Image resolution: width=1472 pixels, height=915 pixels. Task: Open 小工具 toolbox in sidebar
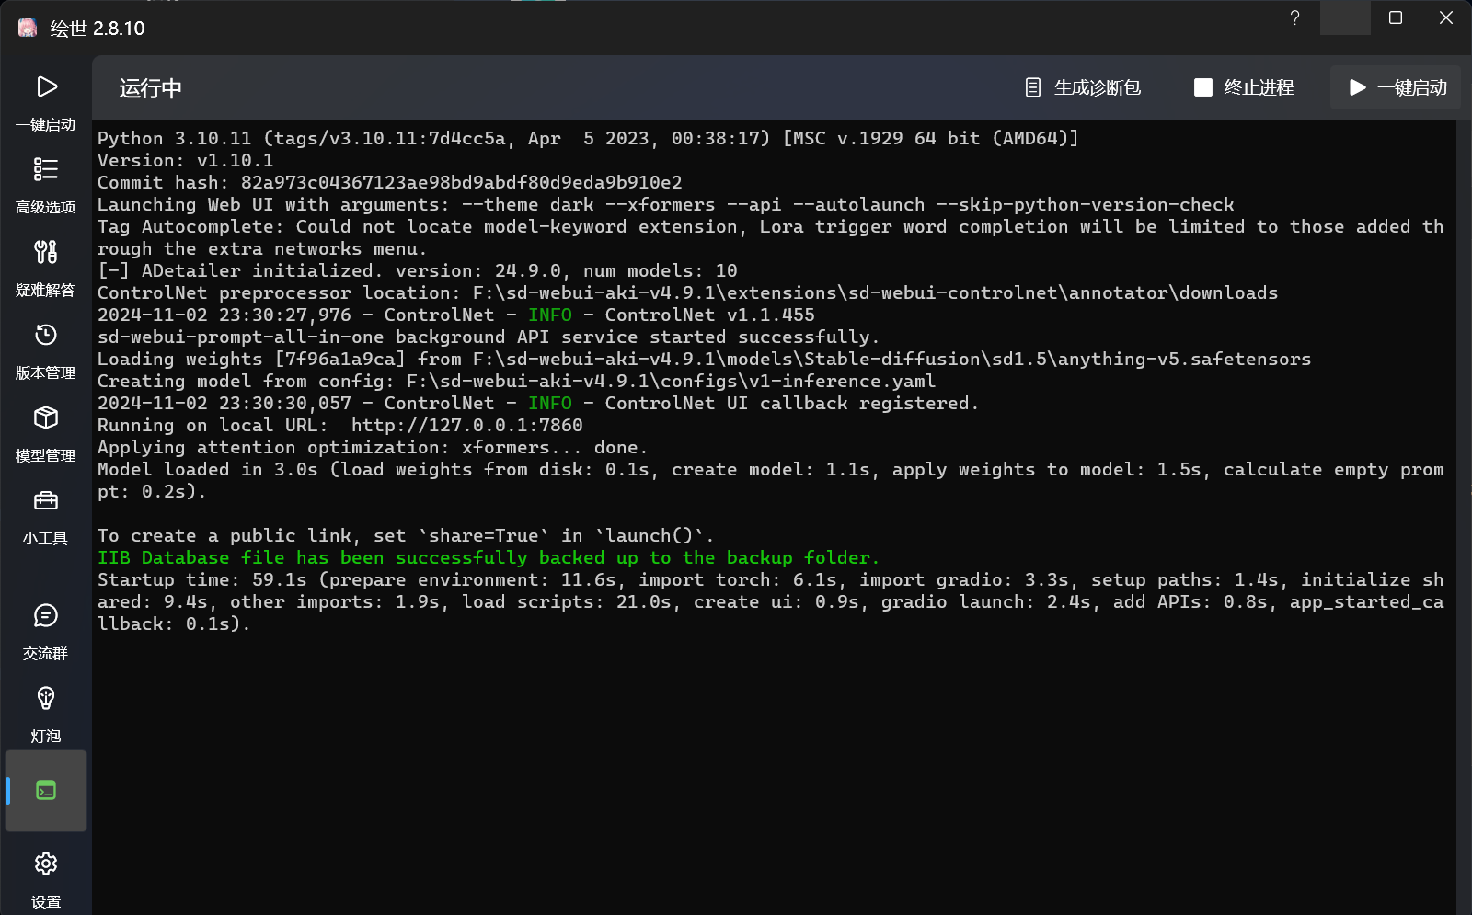(x=46, y=517)
